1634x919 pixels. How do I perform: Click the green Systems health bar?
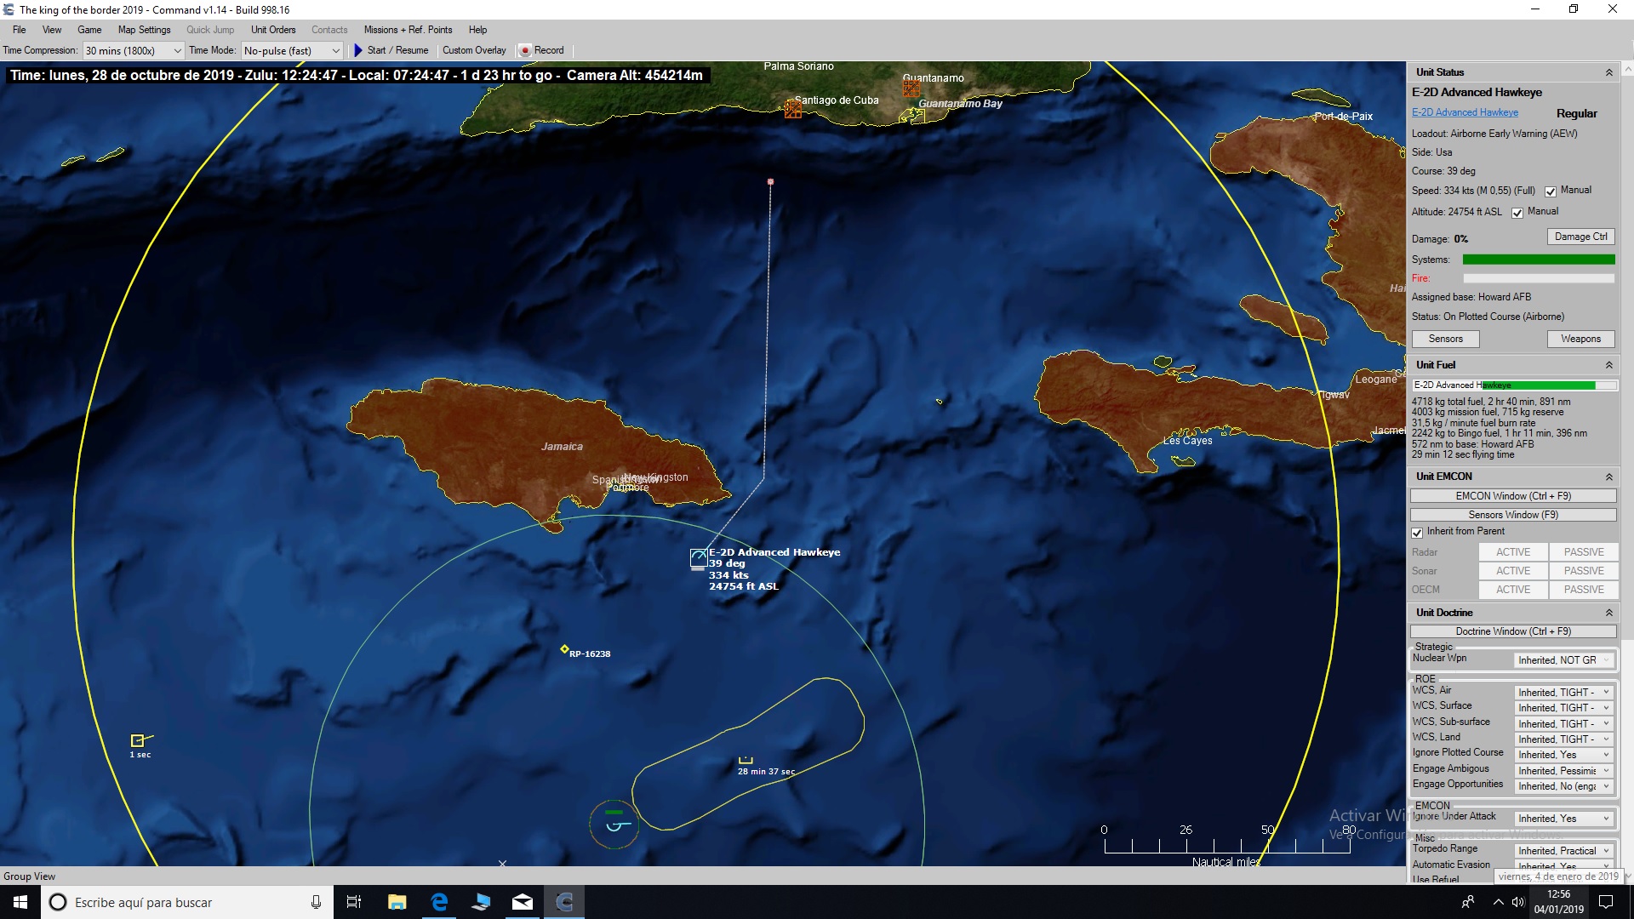click(1539, 259)
